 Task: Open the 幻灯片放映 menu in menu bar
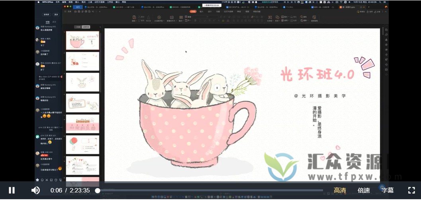pos(100,2)
